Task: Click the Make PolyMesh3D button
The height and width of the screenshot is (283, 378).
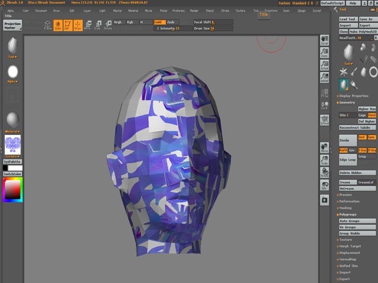Action: [x=363, y=31]
